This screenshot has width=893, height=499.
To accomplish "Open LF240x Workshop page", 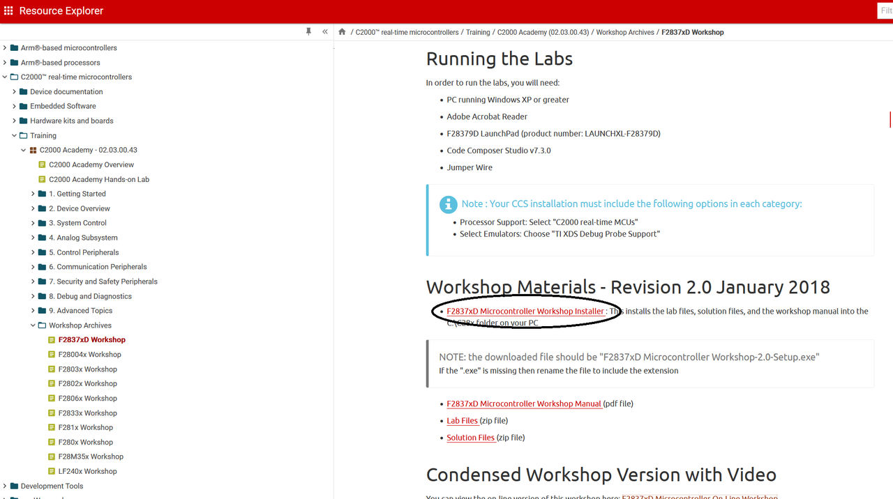I will [88, 472].
